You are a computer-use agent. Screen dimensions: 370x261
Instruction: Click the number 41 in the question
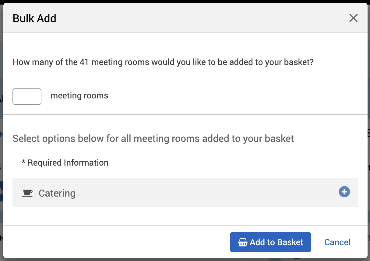click(84, 62)
